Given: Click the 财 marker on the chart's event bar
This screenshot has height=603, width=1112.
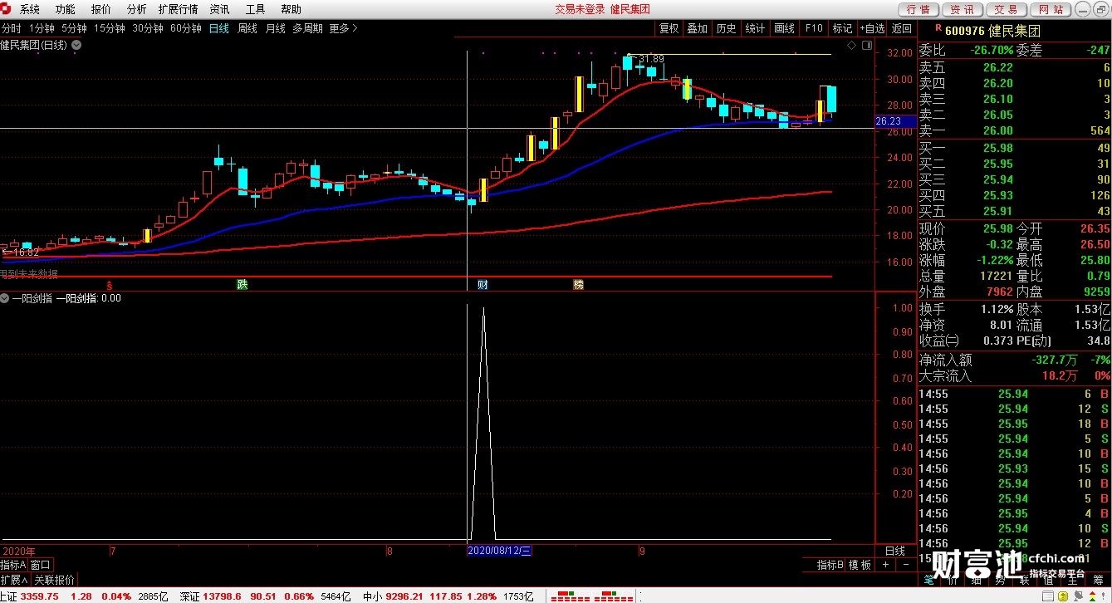Looking at the screenshot, I should pyautogui.click(x=482, y=284).
